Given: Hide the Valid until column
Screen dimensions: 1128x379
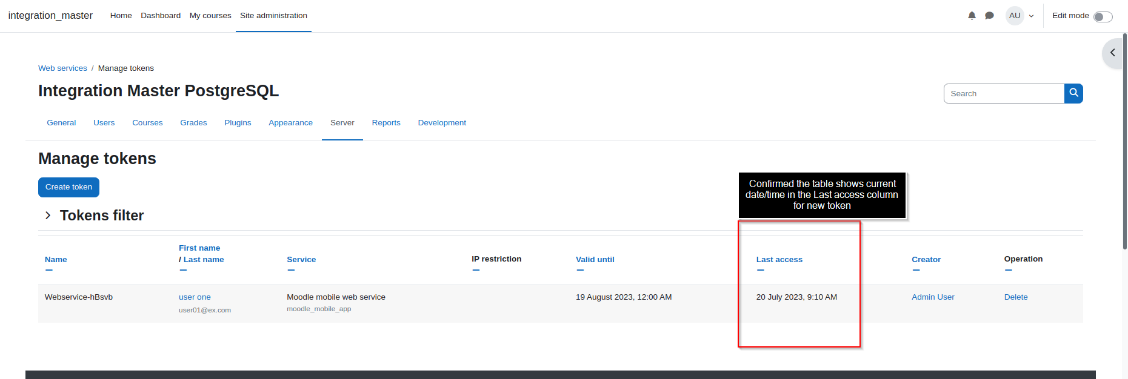Looking at the screenshot, I should click(580, 270).
